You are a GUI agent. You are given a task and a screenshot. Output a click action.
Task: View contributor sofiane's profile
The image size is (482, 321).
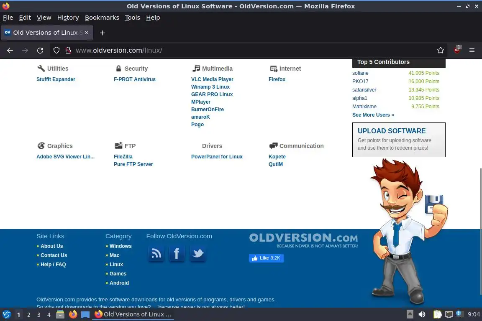(x=360, y=73)
